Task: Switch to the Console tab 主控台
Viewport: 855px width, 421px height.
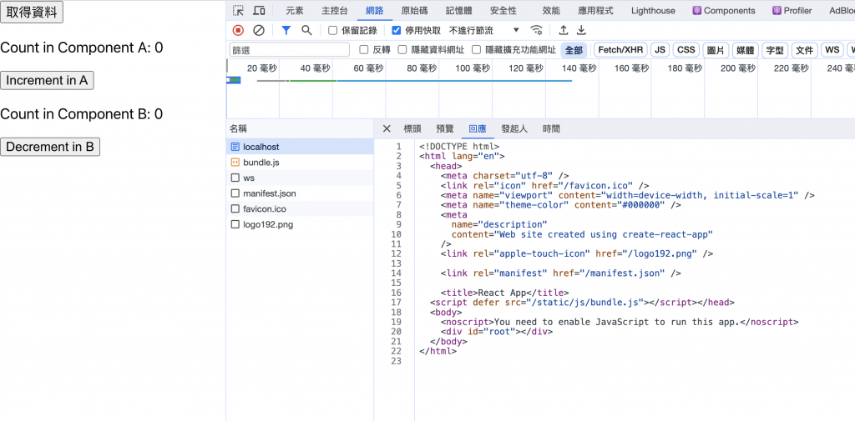Action: point(334,10)
